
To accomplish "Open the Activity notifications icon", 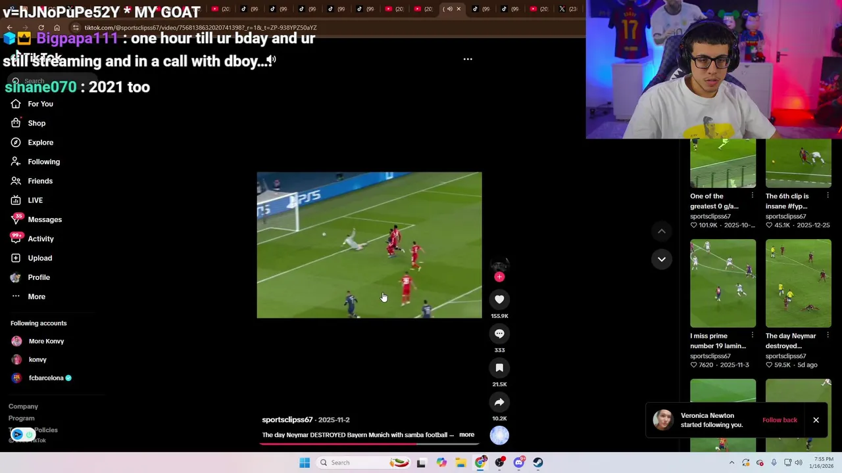I will (x=16, y=238).
